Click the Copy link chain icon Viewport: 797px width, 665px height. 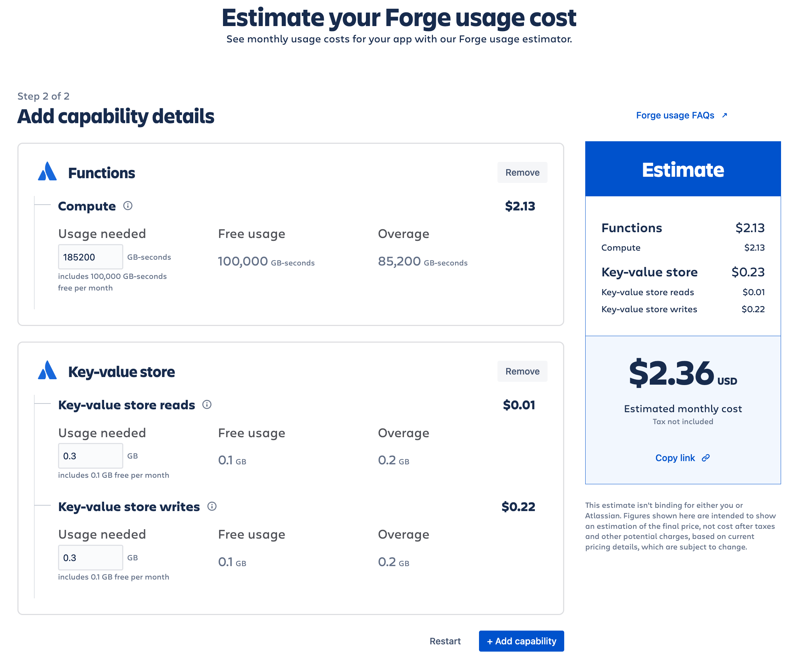point(706,458)
